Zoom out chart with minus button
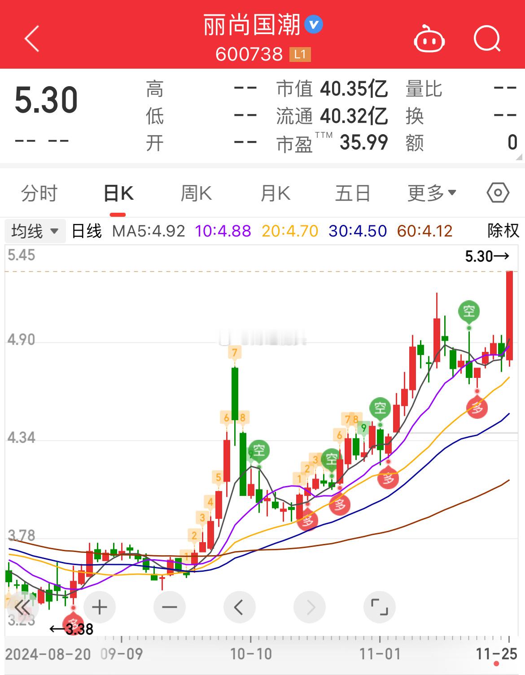Screen dimensions: 525x675 point(170,607)
